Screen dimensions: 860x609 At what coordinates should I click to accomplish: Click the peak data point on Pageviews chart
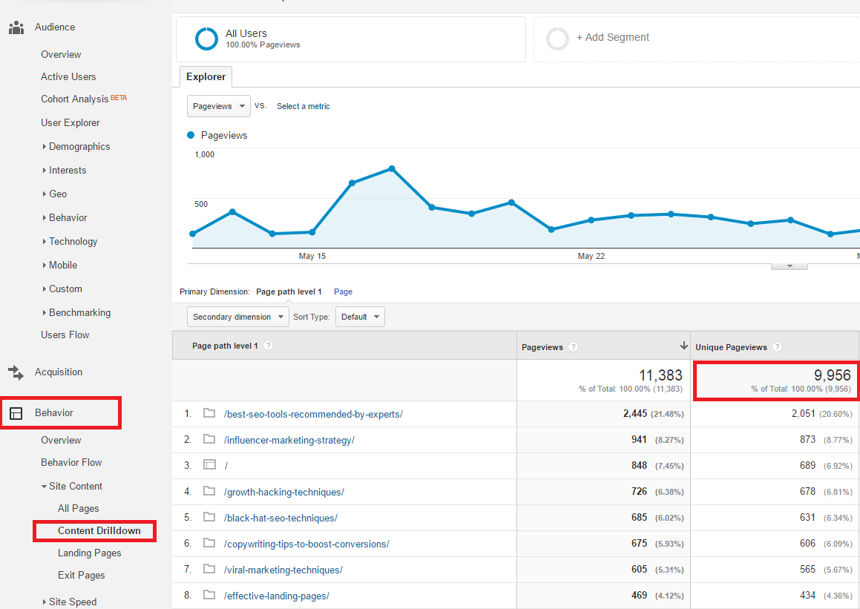[392, 169]
